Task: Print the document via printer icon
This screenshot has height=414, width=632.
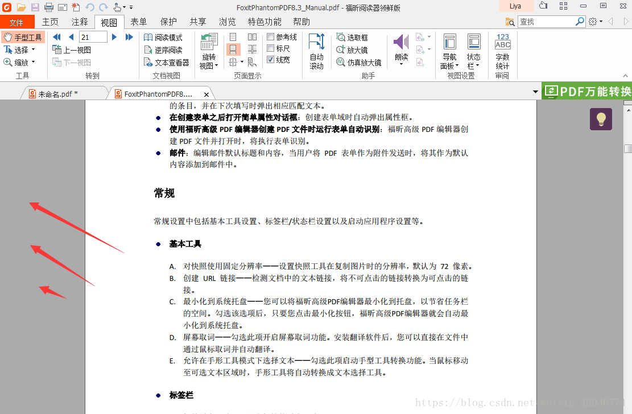Action: [49, 7]
